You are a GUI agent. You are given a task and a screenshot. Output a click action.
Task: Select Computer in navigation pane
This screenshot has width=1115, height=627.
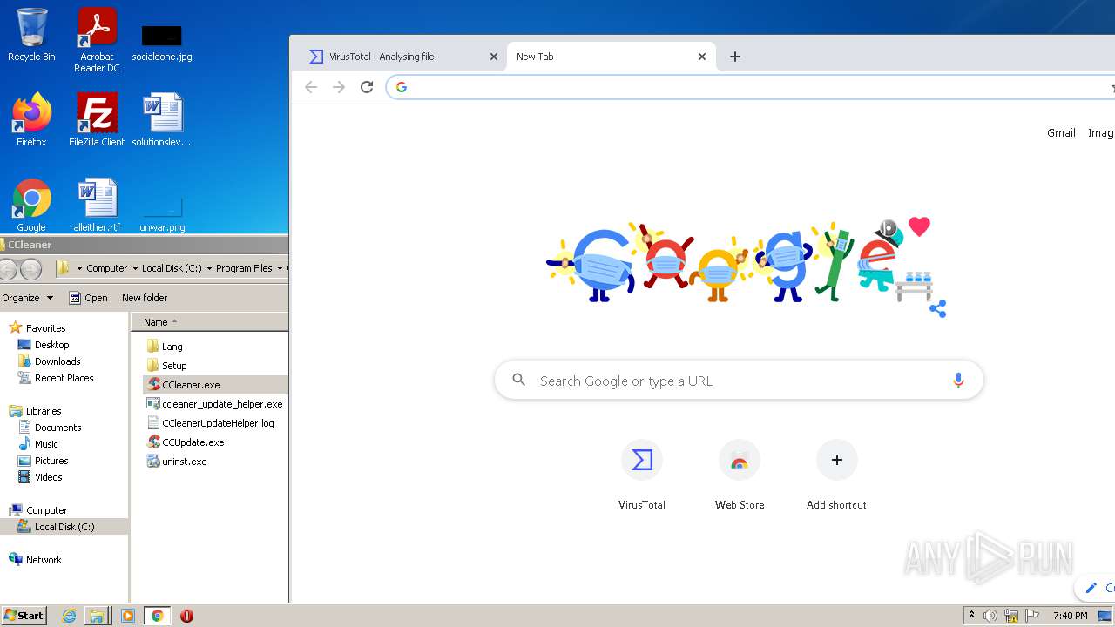(x=37, y=510)
